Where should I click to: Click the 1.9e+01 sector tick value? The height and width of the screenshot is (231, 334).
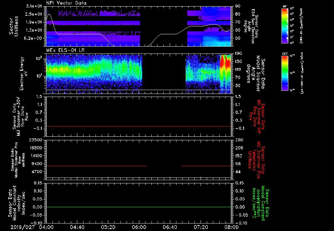[34, 22]
